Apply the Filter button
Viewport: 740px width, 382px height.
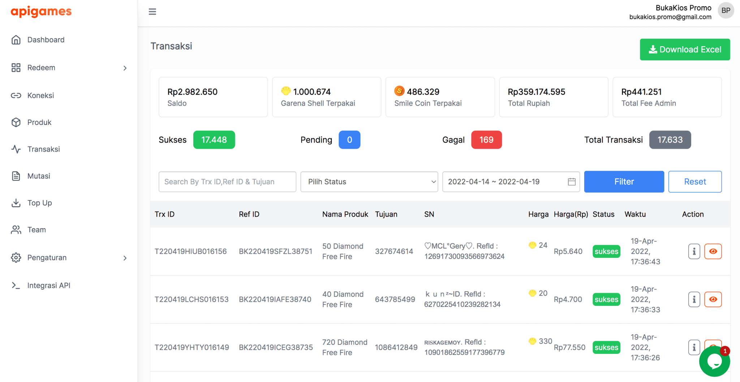(624, 182)
